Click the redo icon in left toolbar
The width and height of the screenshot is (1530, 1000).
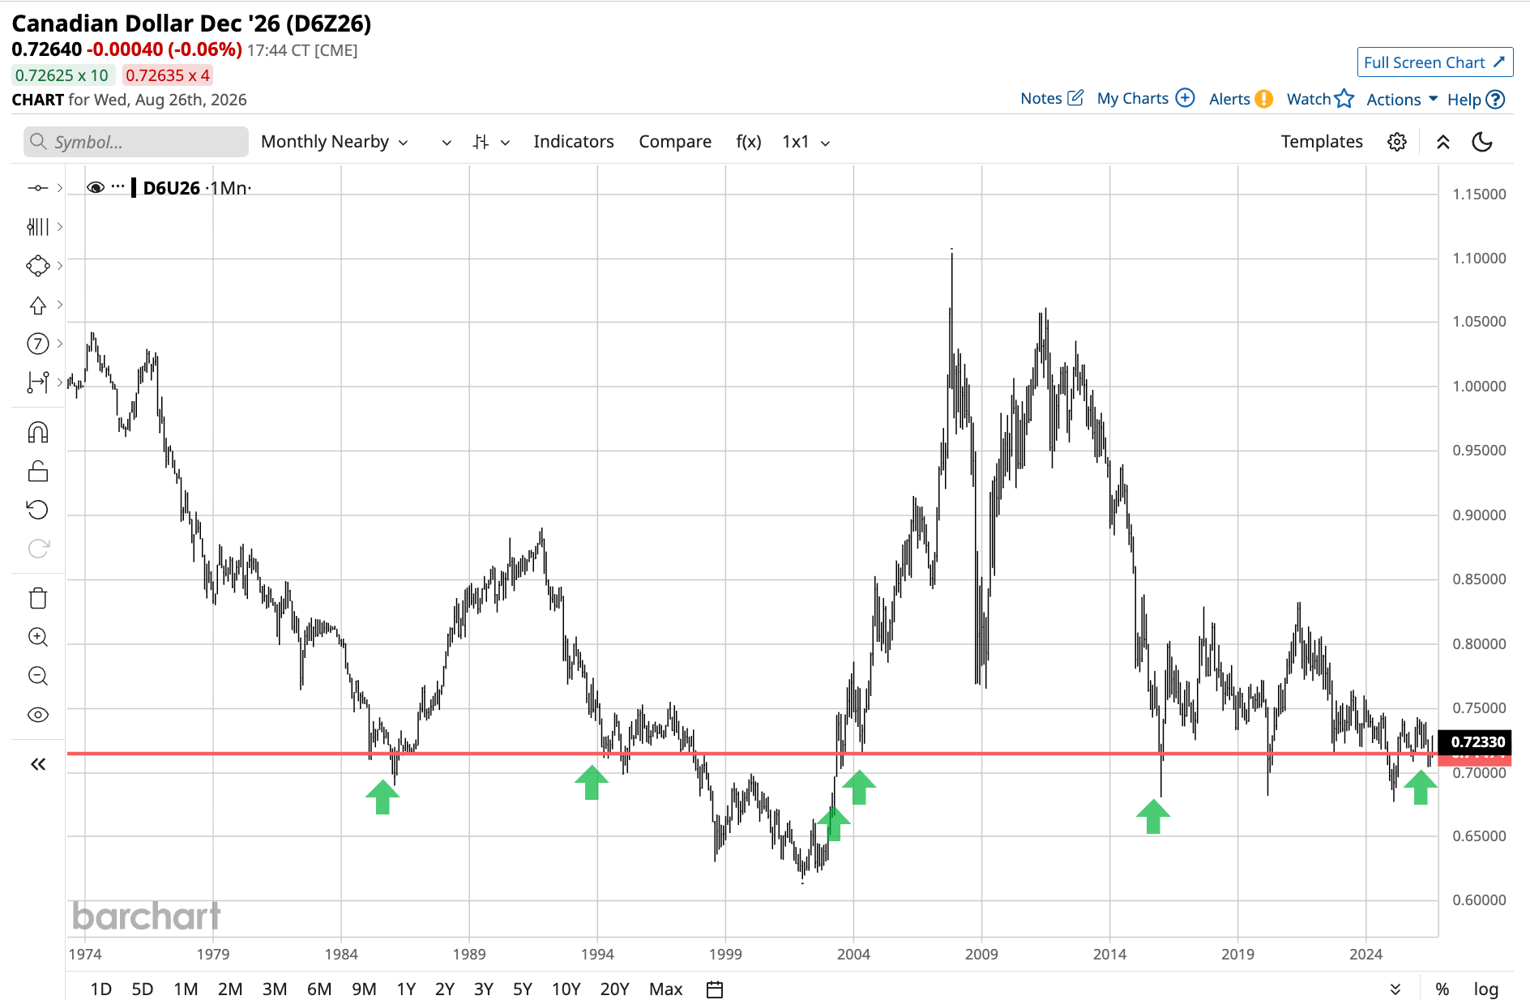coord(37,549)
